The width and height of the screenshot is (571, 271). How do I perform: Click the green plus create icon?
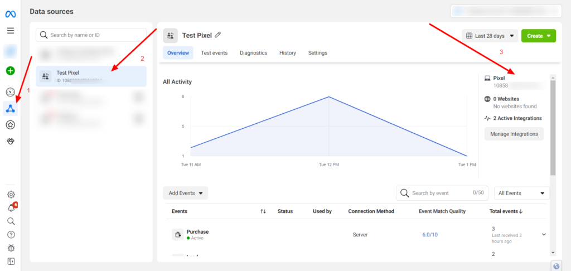point(11,71)
